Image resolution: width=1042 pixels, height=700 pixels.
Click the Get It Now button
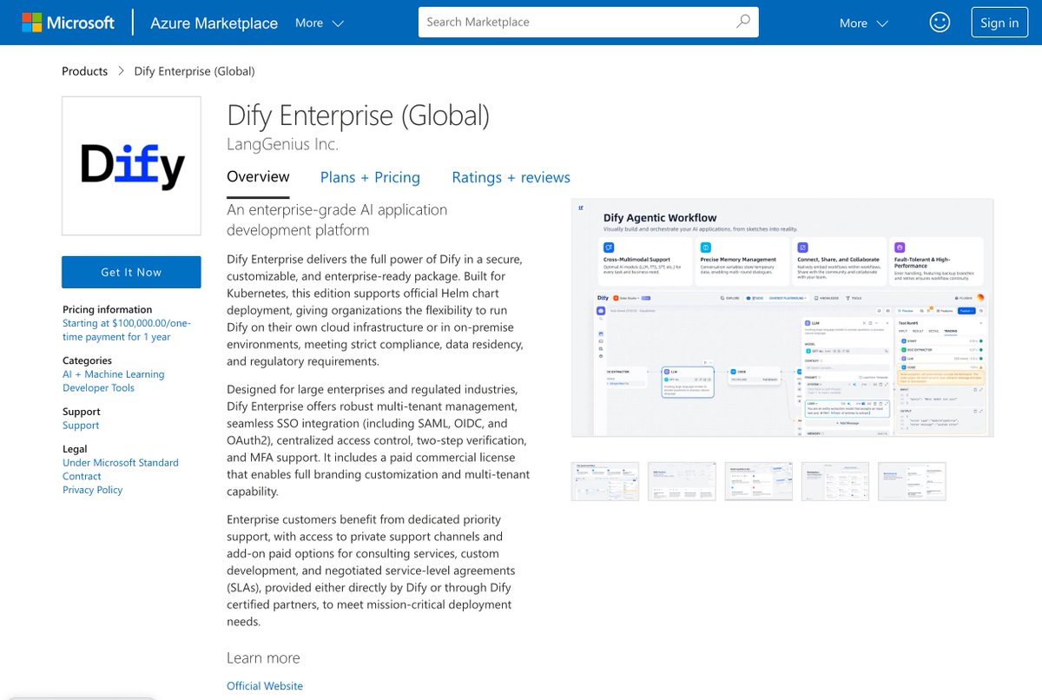(131, 272)
